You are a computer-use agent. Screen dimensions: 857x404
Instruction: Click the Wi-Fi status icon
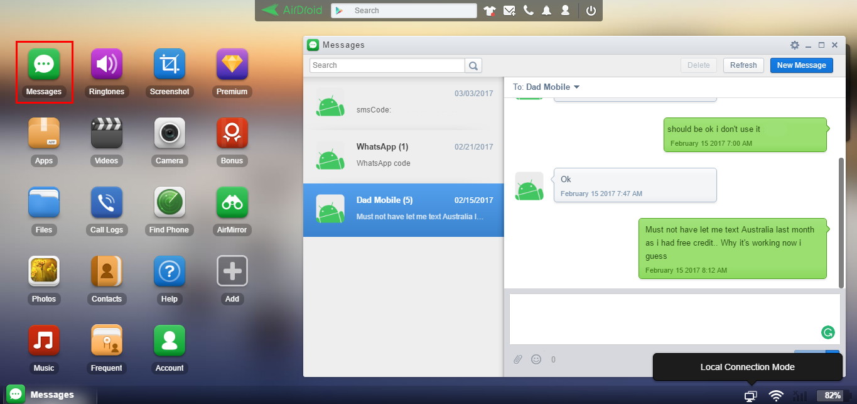pyautogui.click(x=777, y=396)
